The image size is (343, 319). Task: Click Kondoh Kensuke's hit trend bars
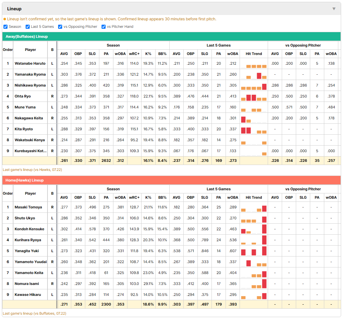pos(254,229)
